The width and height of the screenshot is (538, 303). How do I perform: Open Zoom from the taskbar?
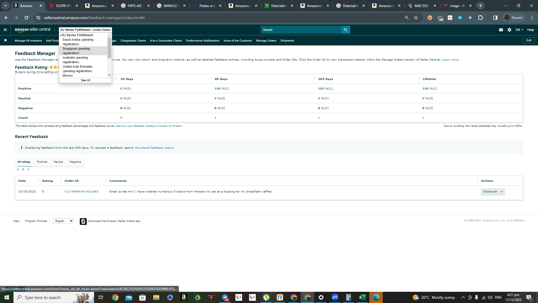[x=335, y=297]
